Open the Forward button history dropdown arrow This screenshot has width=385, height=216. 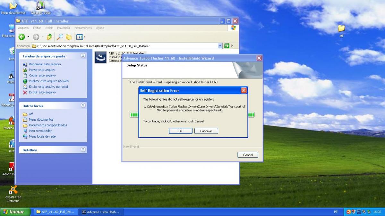[43, 37]
